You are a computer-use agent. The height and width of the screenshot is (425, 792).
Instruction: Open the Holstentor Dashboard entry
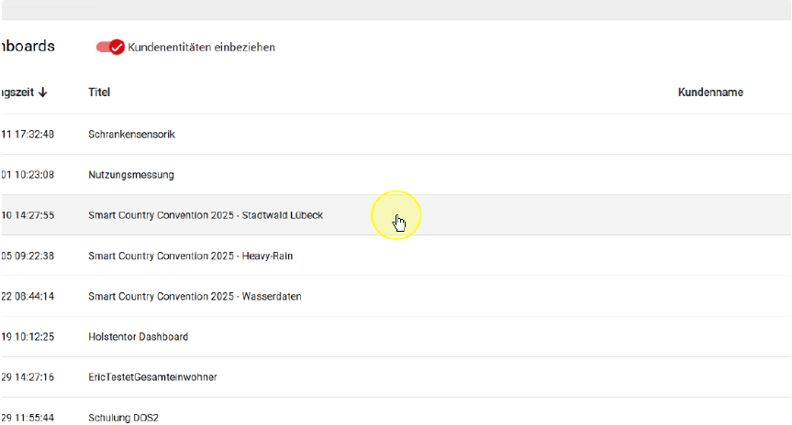[x=138, y=337]
